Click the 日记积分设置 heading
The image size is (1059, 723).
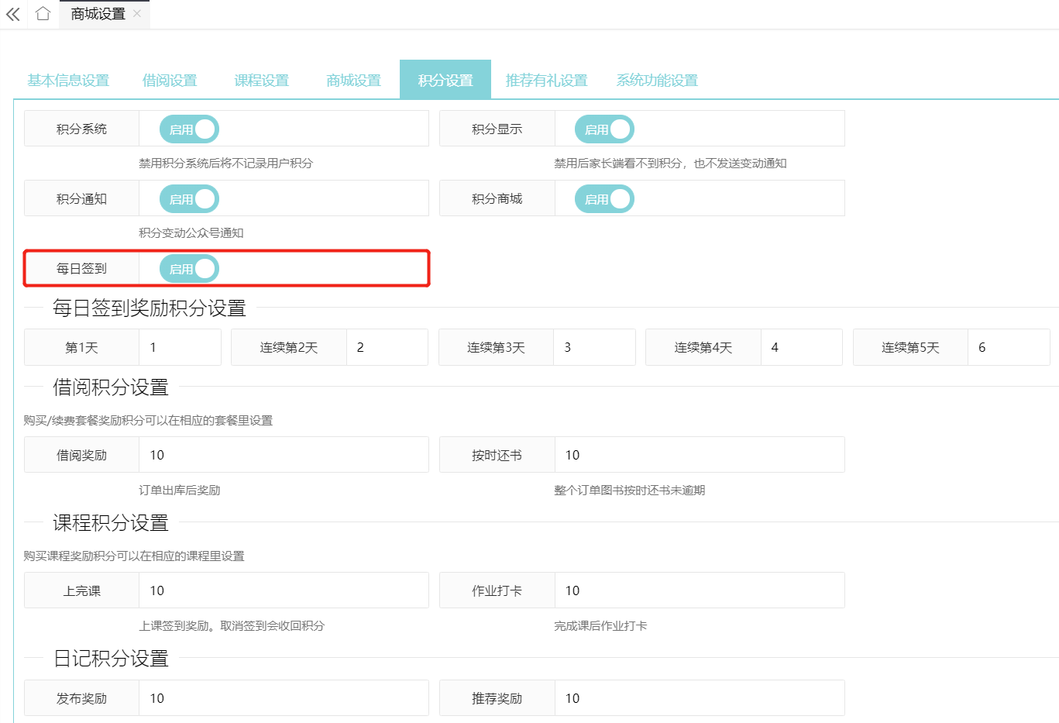[x=111, y=659]
